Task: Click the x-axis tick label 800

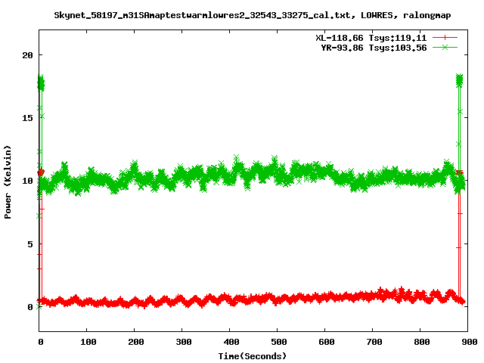Action: [422, 342]
